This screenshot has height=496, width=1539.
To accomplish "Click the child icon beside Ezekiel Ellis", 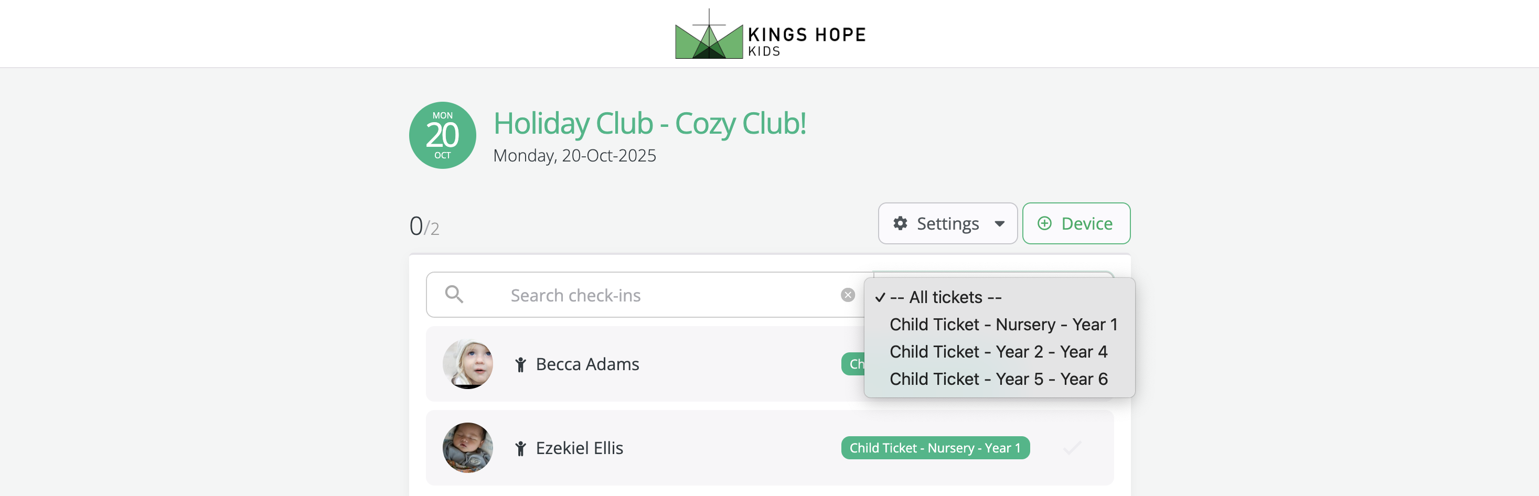I will 520,448.
